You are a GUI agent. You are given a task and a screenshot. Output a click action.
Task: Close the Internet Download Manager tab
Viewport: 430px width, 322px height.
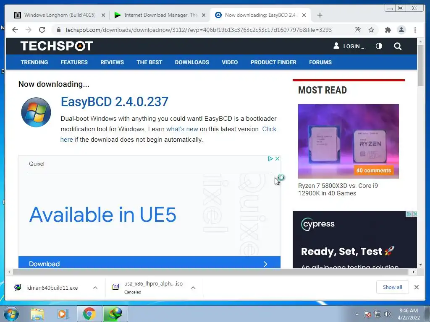click(x=204, y=15)
